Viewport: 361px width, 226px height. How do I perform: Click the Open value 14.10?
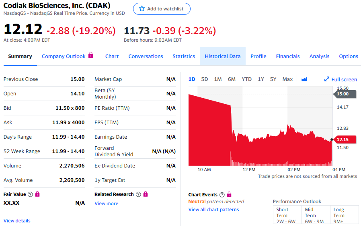pos(77,94)
